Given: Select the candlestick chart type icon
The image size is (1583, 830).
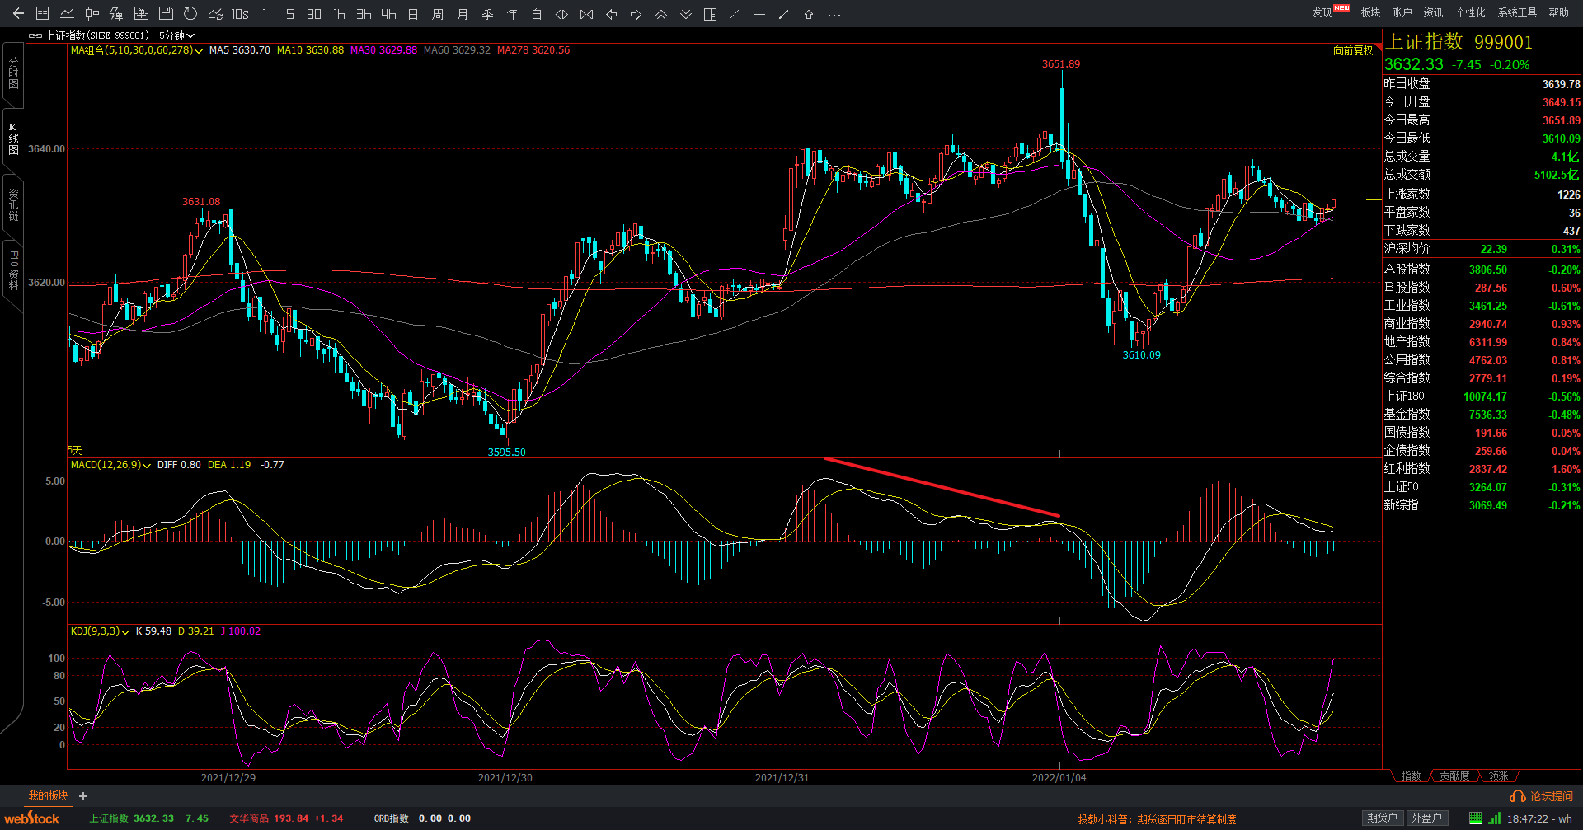Looking at the screenshot, I should (92, 13).
